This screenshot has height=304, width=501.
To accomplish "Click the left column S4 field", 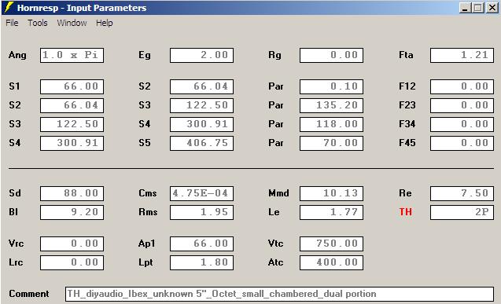I will pyautogui.click(x=72, y=143).
